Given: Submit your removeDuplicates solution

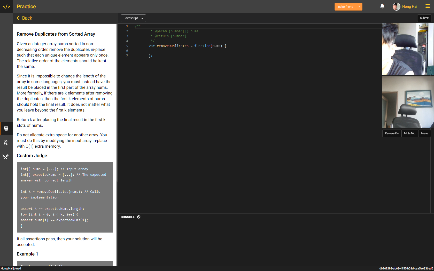Looking at the screenshot, I should tap(424, 18).
